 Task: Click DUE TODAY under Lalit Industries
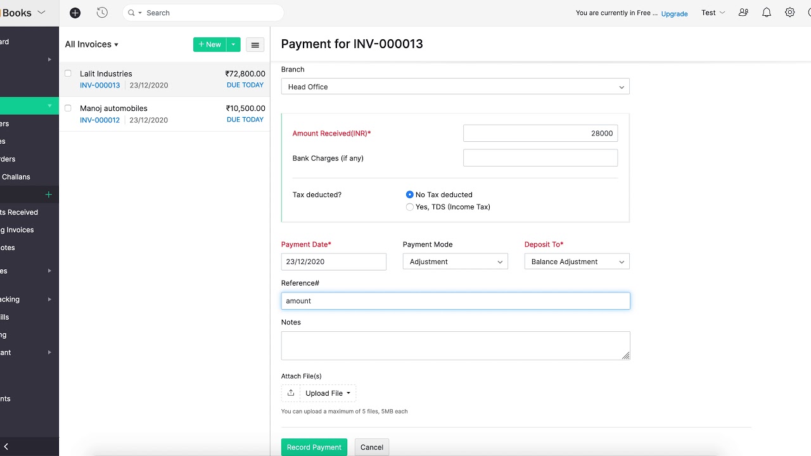245,85
